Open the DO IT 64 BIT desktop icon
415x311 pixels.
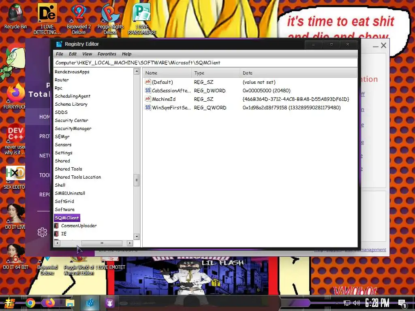point(15,256)
